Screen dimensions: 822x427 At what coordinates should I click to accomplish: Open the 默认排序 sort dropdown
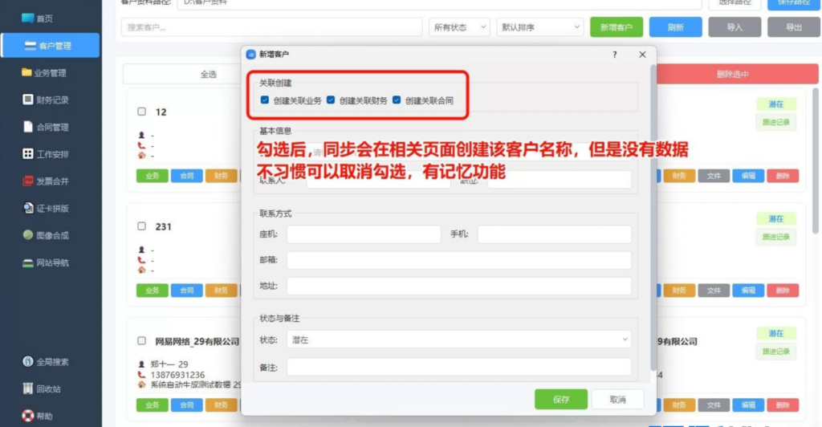pos(540,27)
